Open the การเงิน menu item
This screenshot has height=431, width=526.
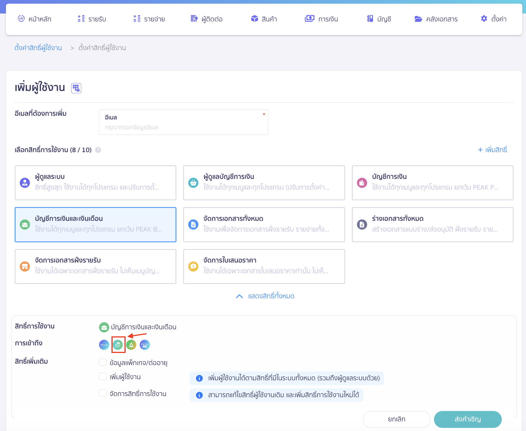point(321,19)
